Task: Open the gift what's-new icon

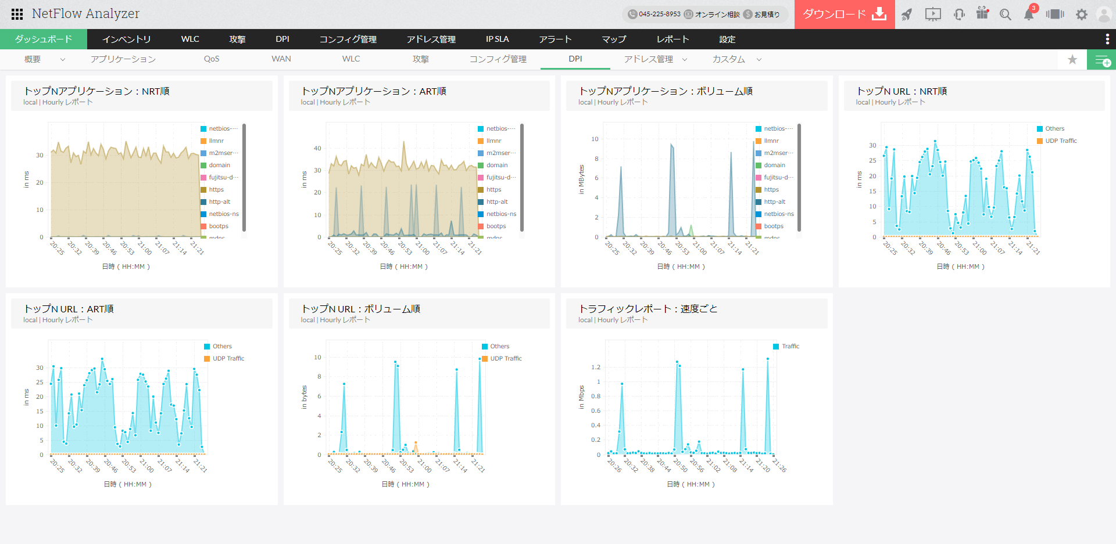Action: (x=983, y=14)
